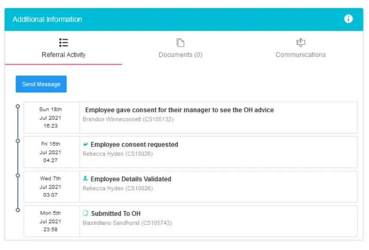
Task: Click the timeline dot for Mon 5th Jul
Action: click(18, 210)
